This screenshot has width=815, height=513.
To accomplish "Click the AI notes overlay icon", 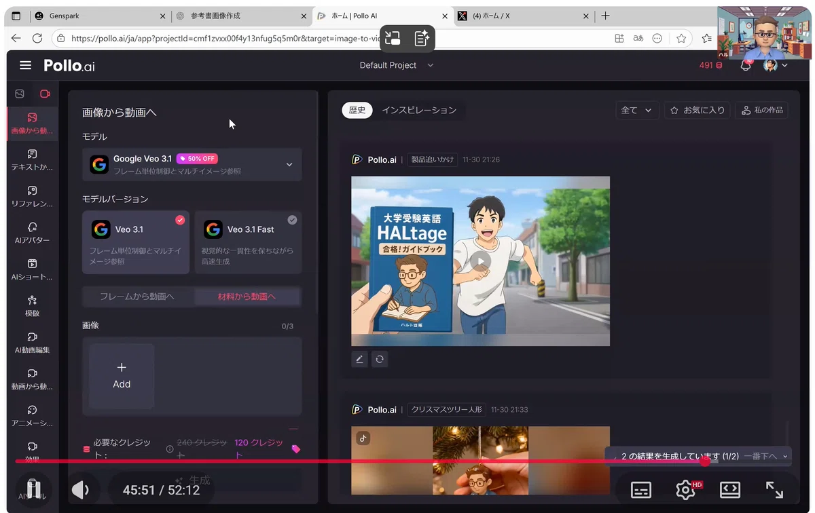I will 422,38.
